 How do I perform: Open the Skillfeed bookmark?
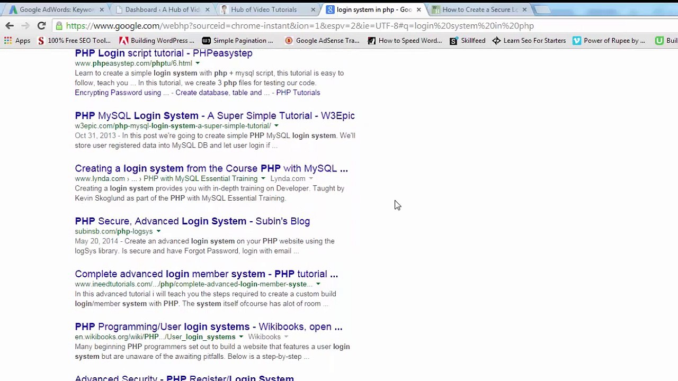467,41
